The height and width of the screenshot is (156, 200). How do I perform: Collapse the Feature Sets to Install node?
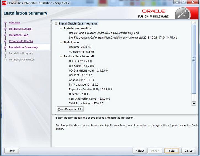[61, 56]
